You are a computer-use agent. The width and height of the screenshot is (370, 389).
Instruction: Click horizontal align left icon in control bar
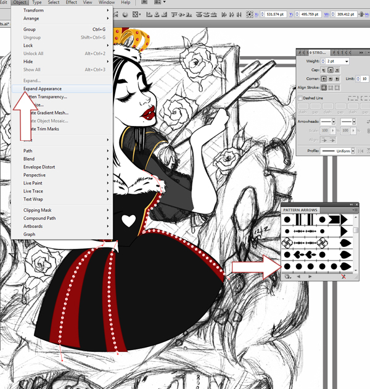point(149,14)
